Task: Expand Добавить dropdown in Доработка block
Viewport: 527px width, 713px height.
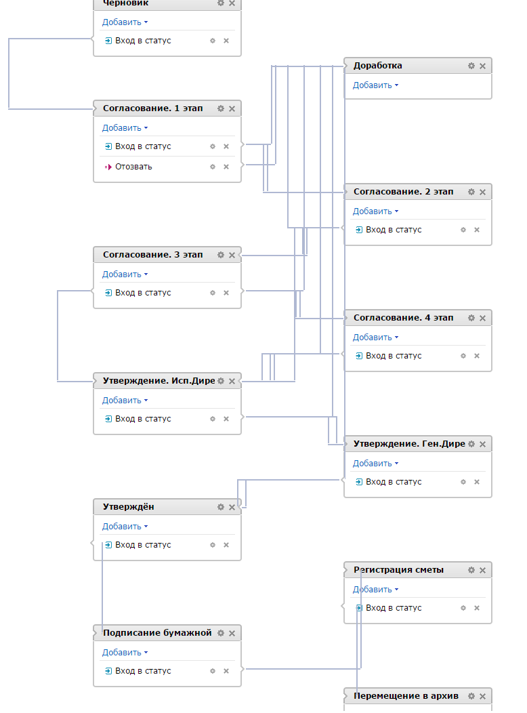Action: coord(375,85)
